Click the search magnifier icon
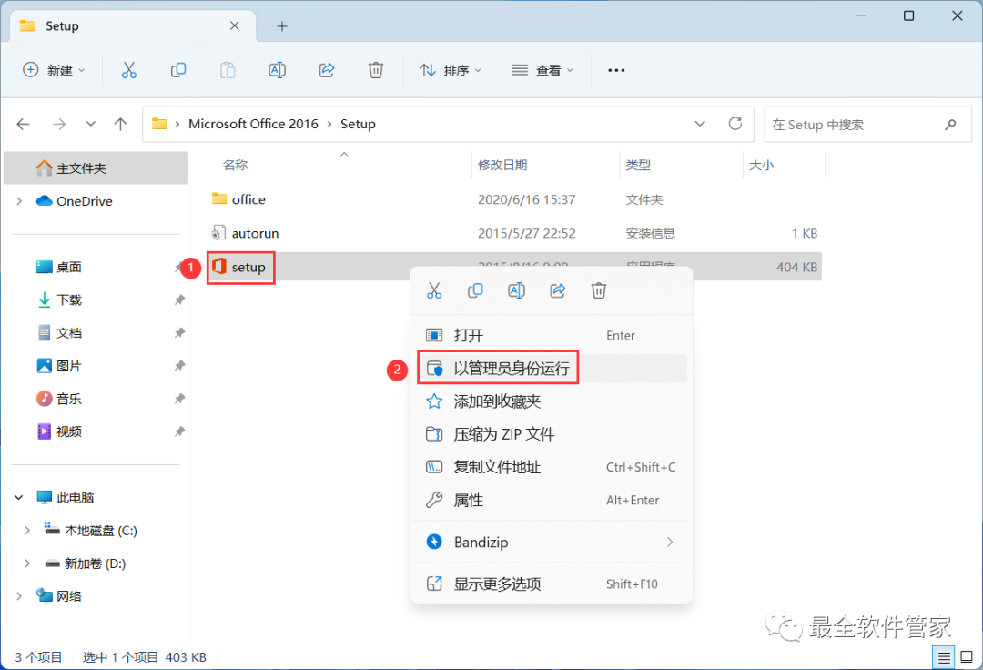 pyautogui.click(x=950, y=125)
